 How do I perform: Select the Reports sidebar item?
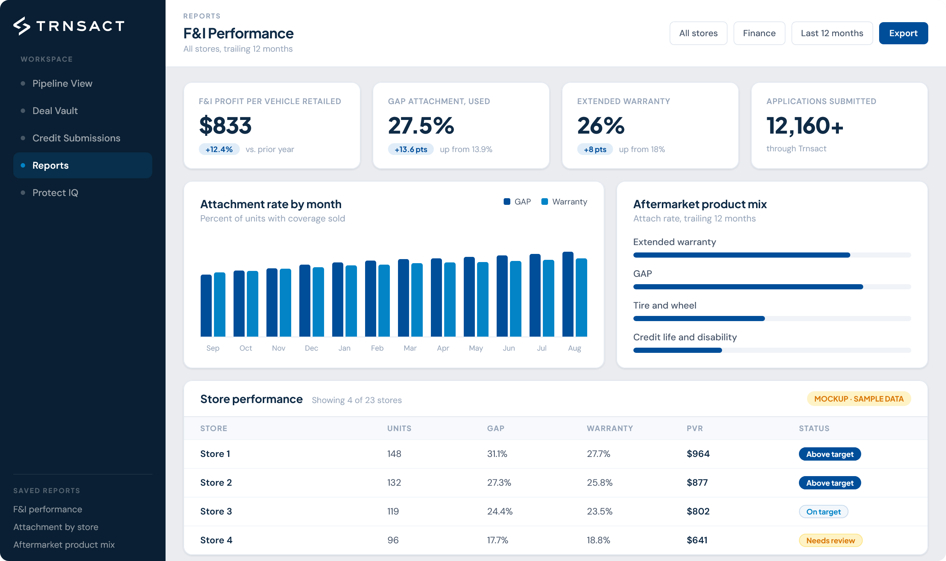(x=82, y=165)
